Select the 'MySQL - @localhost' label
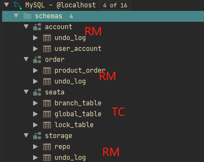The width and height of the screenshot is (204, 162). click(61, 5)
